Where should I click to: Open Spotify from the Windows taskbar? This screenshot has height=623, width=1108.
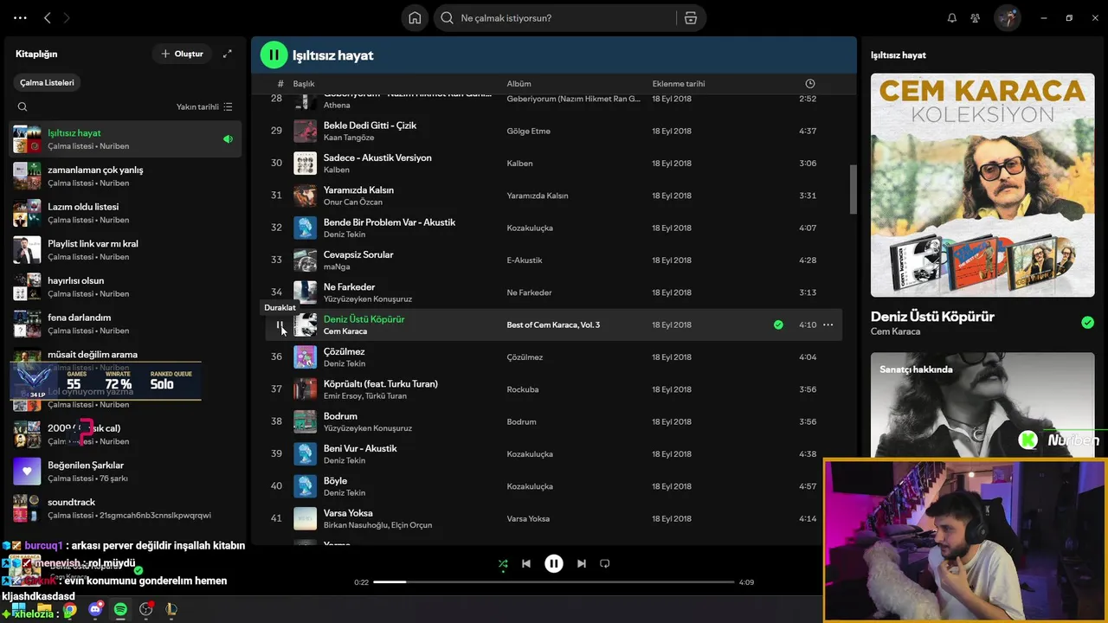[x=120, y=609]
